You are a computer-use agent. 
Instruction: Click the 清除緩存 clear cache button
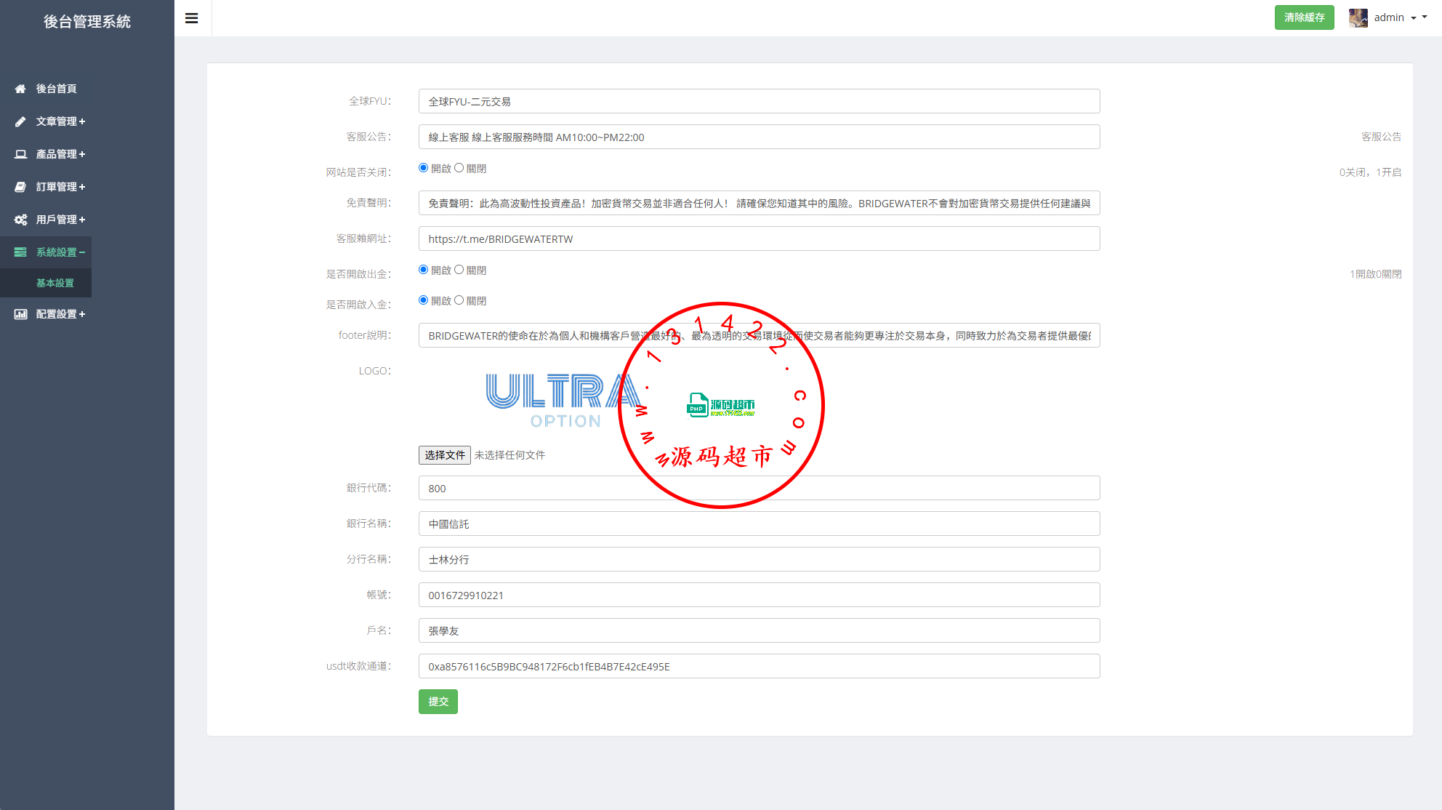[x=1304, y=17]
